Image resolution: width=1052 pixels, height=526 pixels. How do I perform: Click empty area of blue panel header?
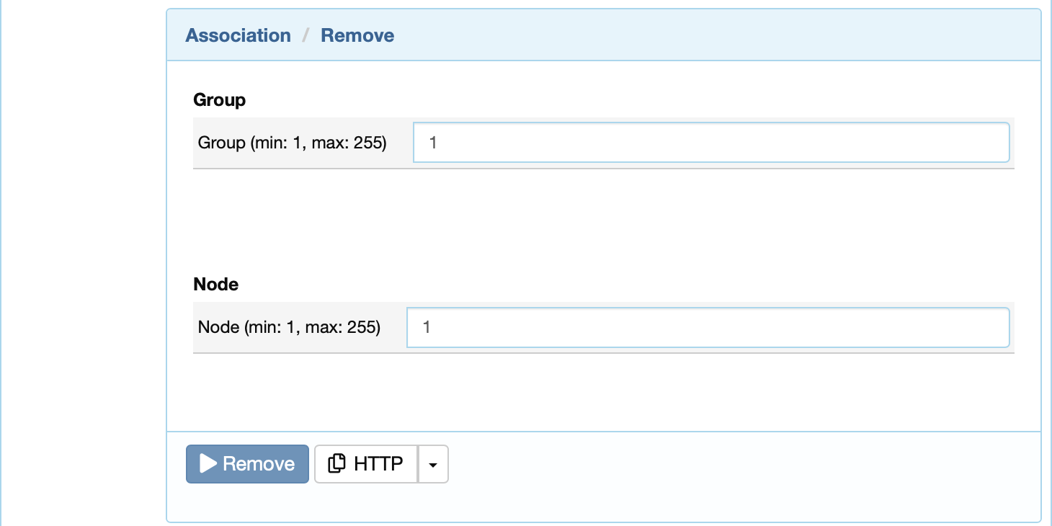(713, 35)
